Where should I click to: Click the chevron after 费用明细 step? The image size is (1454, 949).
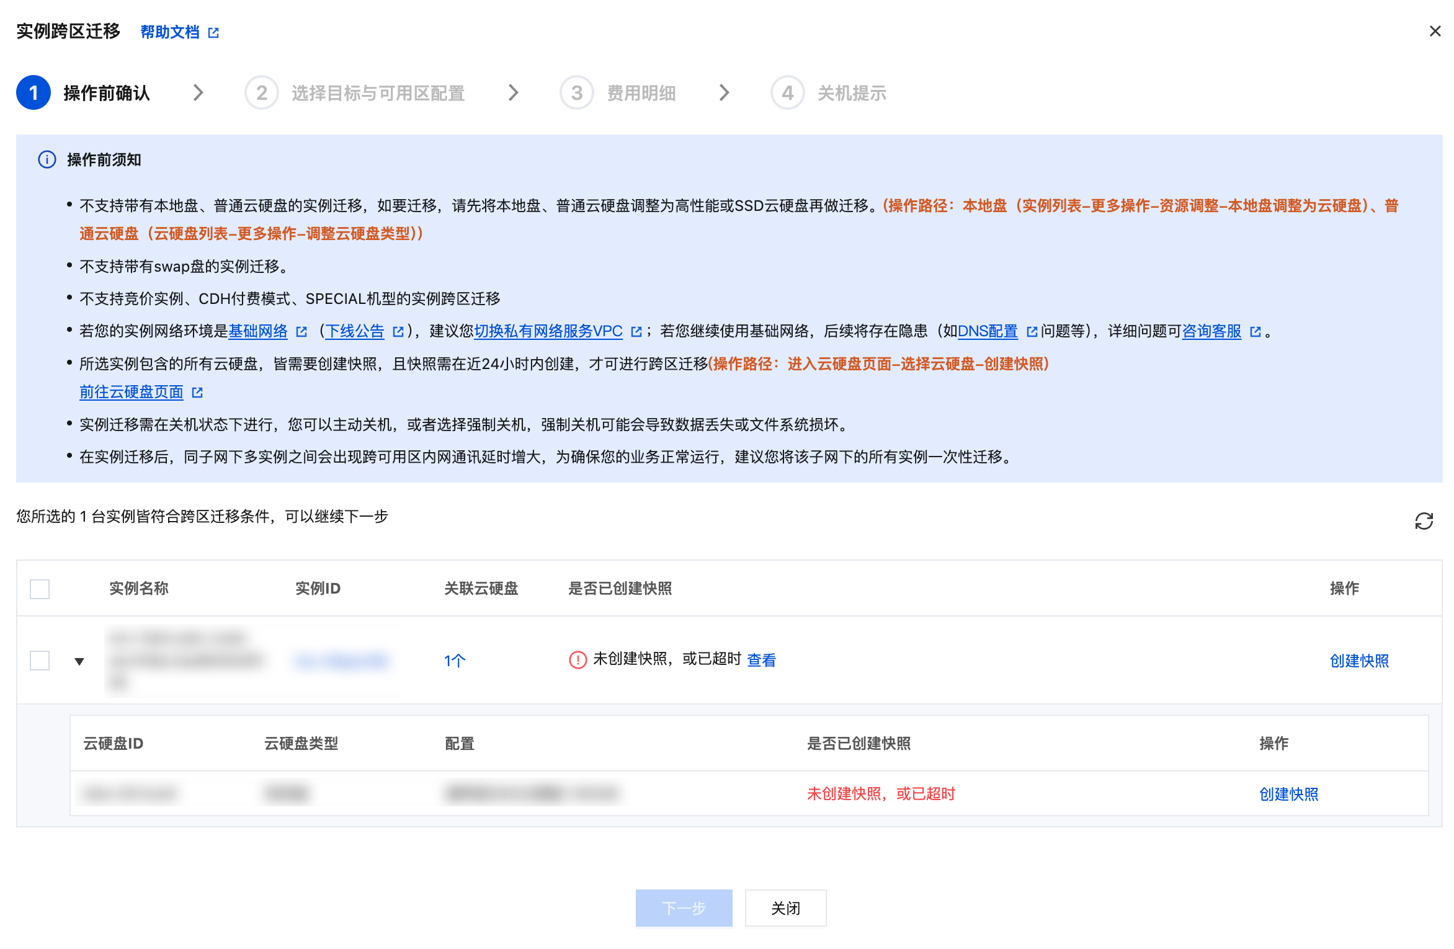point(724,92)
